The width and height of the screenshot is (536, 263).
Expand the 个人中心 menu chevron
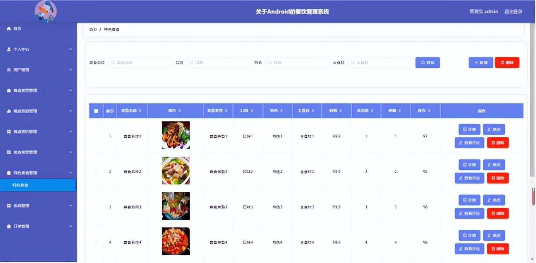[71, 50]
